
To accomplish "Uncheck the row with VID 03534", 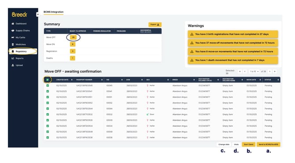I will tap(48, 126).
